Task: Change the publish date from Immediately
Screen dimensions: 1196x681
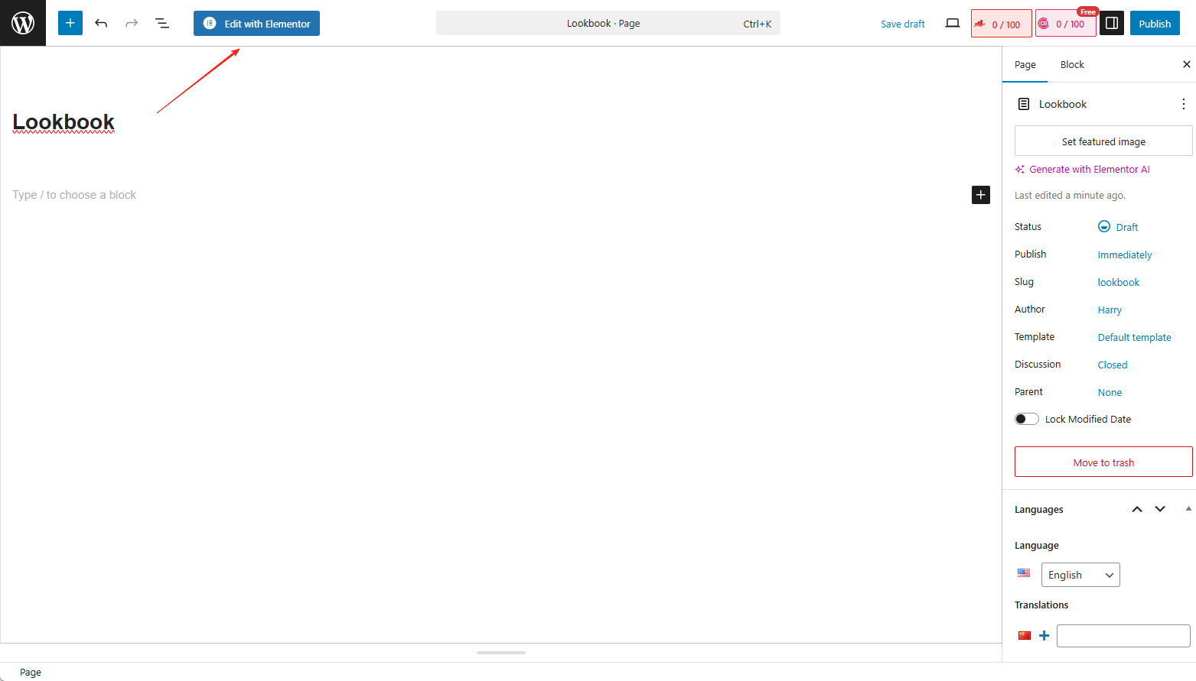Action: [1125, 255]
